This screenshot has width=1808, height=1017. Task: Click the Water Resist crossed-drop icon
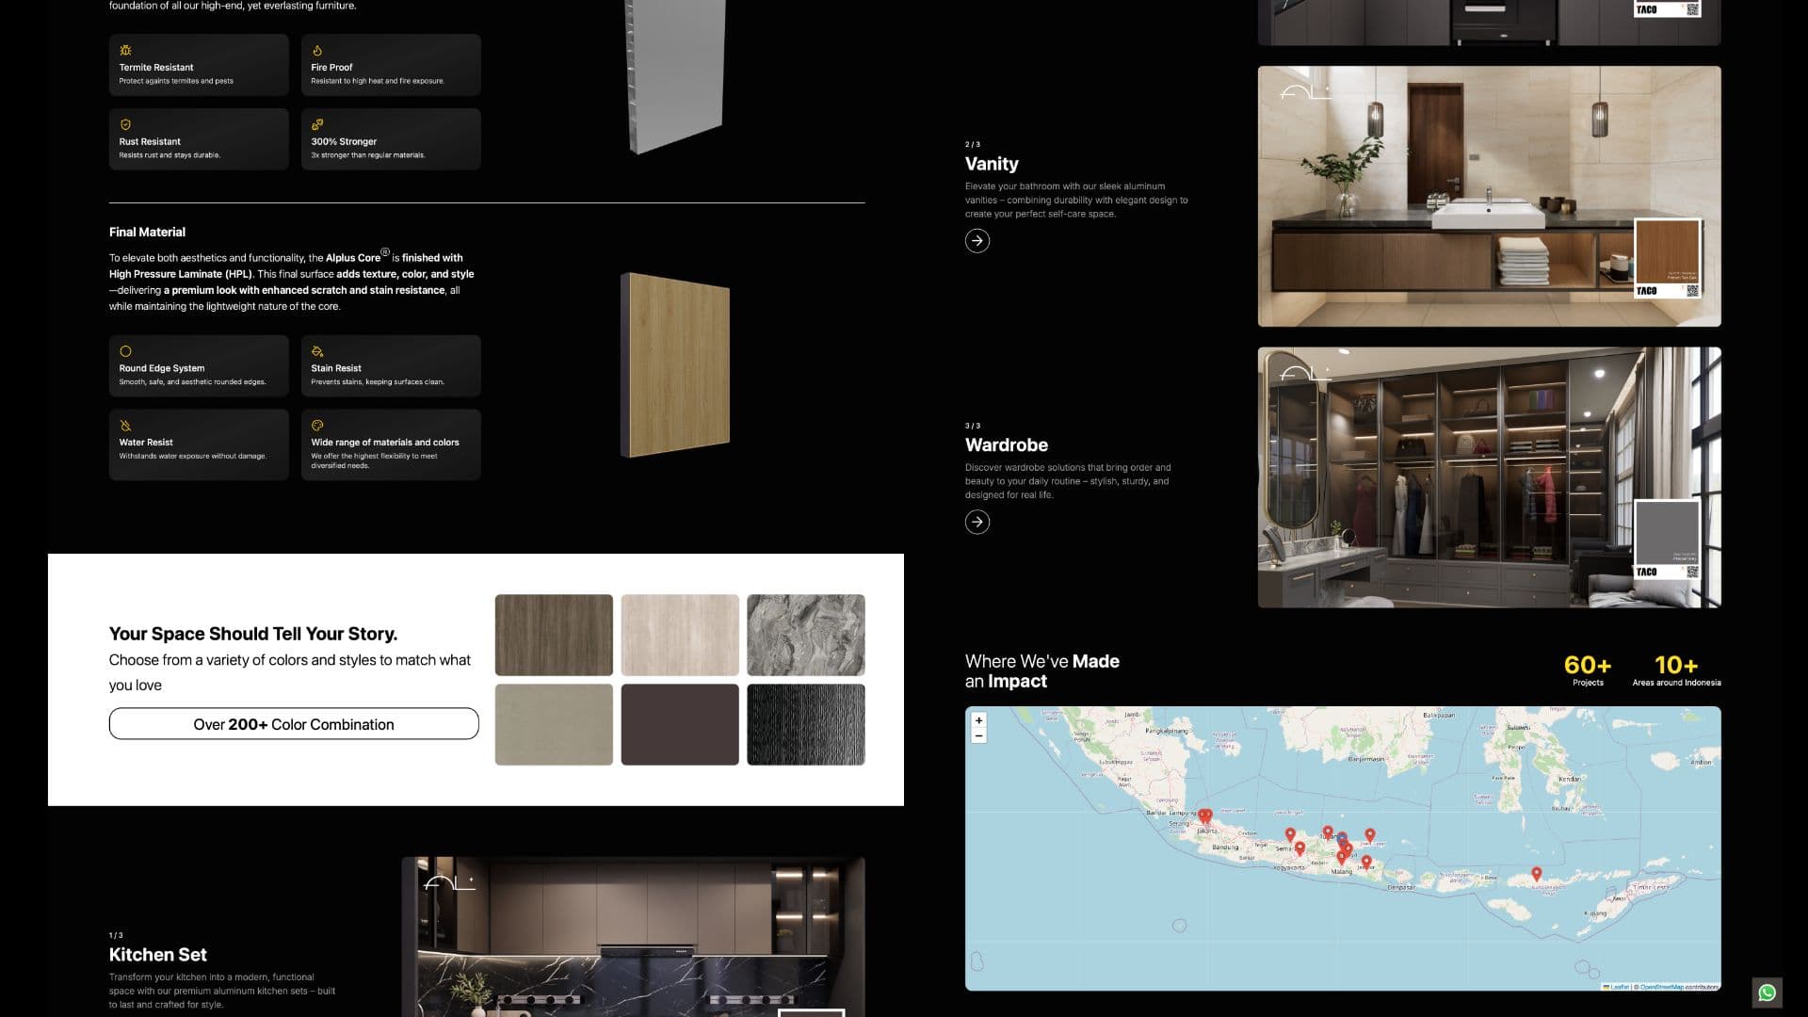[x=123, y=426]
